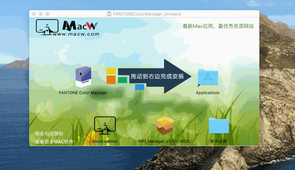The height and width of the screenshot is (170, 295).
Task: Click the Applications folder shortcut icon
Action: tap(208, 77)
